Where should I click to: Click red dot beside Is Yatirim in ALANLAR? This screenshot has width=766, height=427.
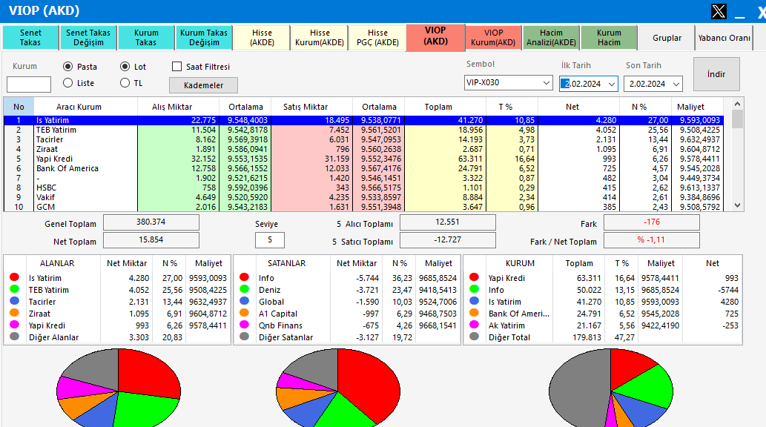pyautogui.click(x=14, y=277)
